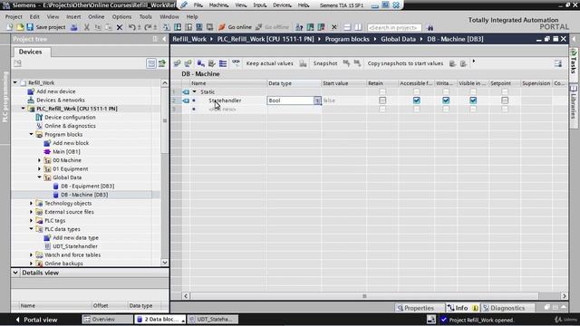Open the Options menu
The height and width of the screenshot is (326, 580).
tap(121, 16)
